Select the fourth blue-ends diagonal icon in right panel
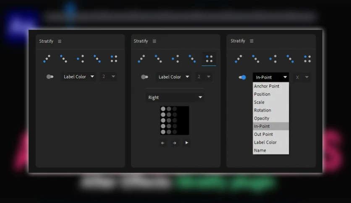 tap(290, 59)
